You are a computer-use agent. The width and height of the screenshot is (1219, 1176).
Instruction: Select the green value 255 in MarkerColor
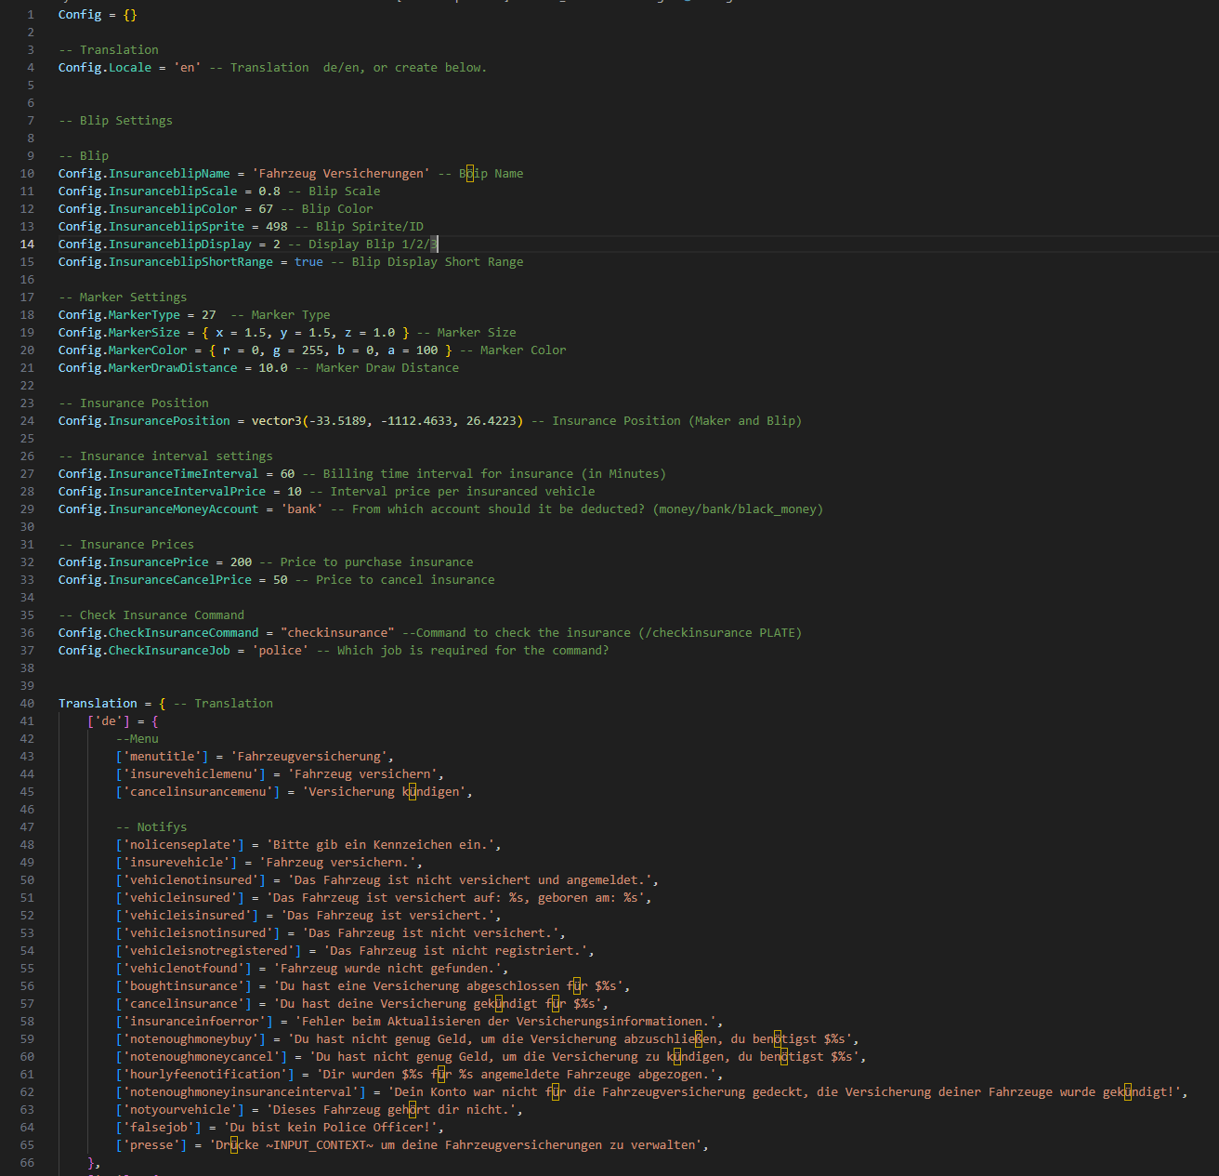pyautogui.click(x=313, y=350)
